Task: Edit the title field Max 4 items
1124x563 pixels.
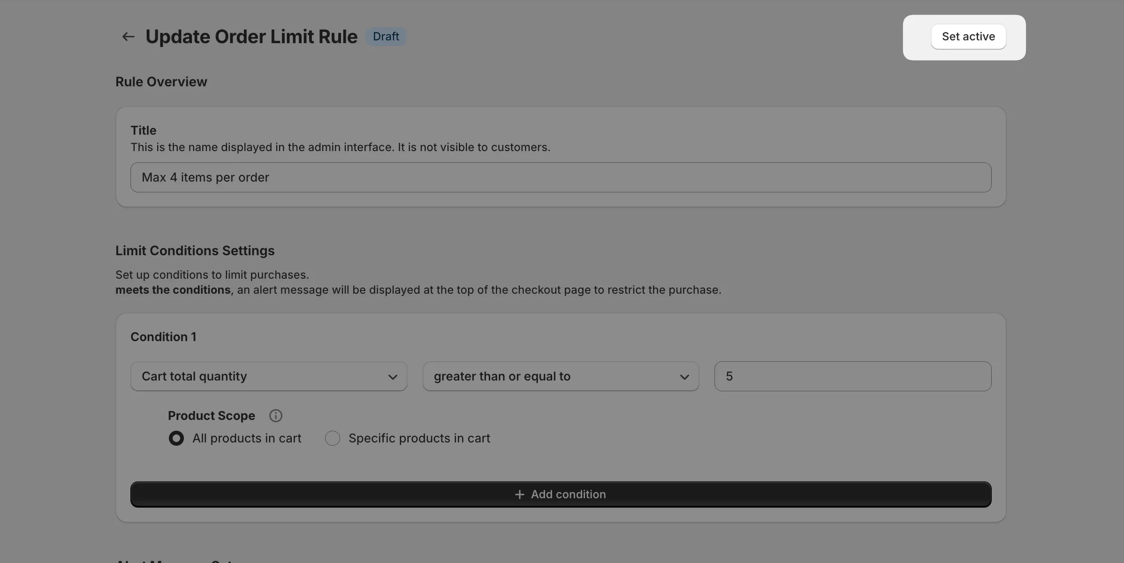Action: coord(561,177)
